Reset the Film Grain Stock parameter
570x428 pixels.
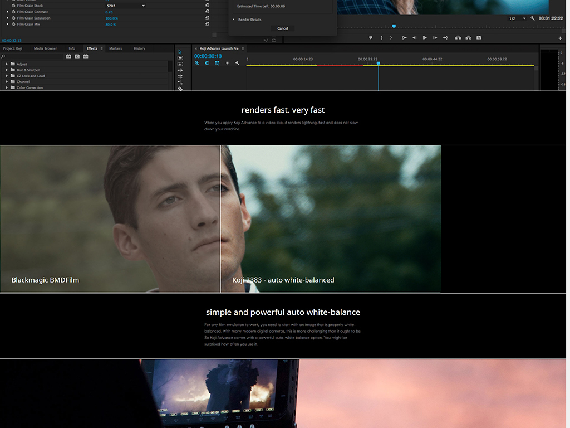tap(207, 6)
